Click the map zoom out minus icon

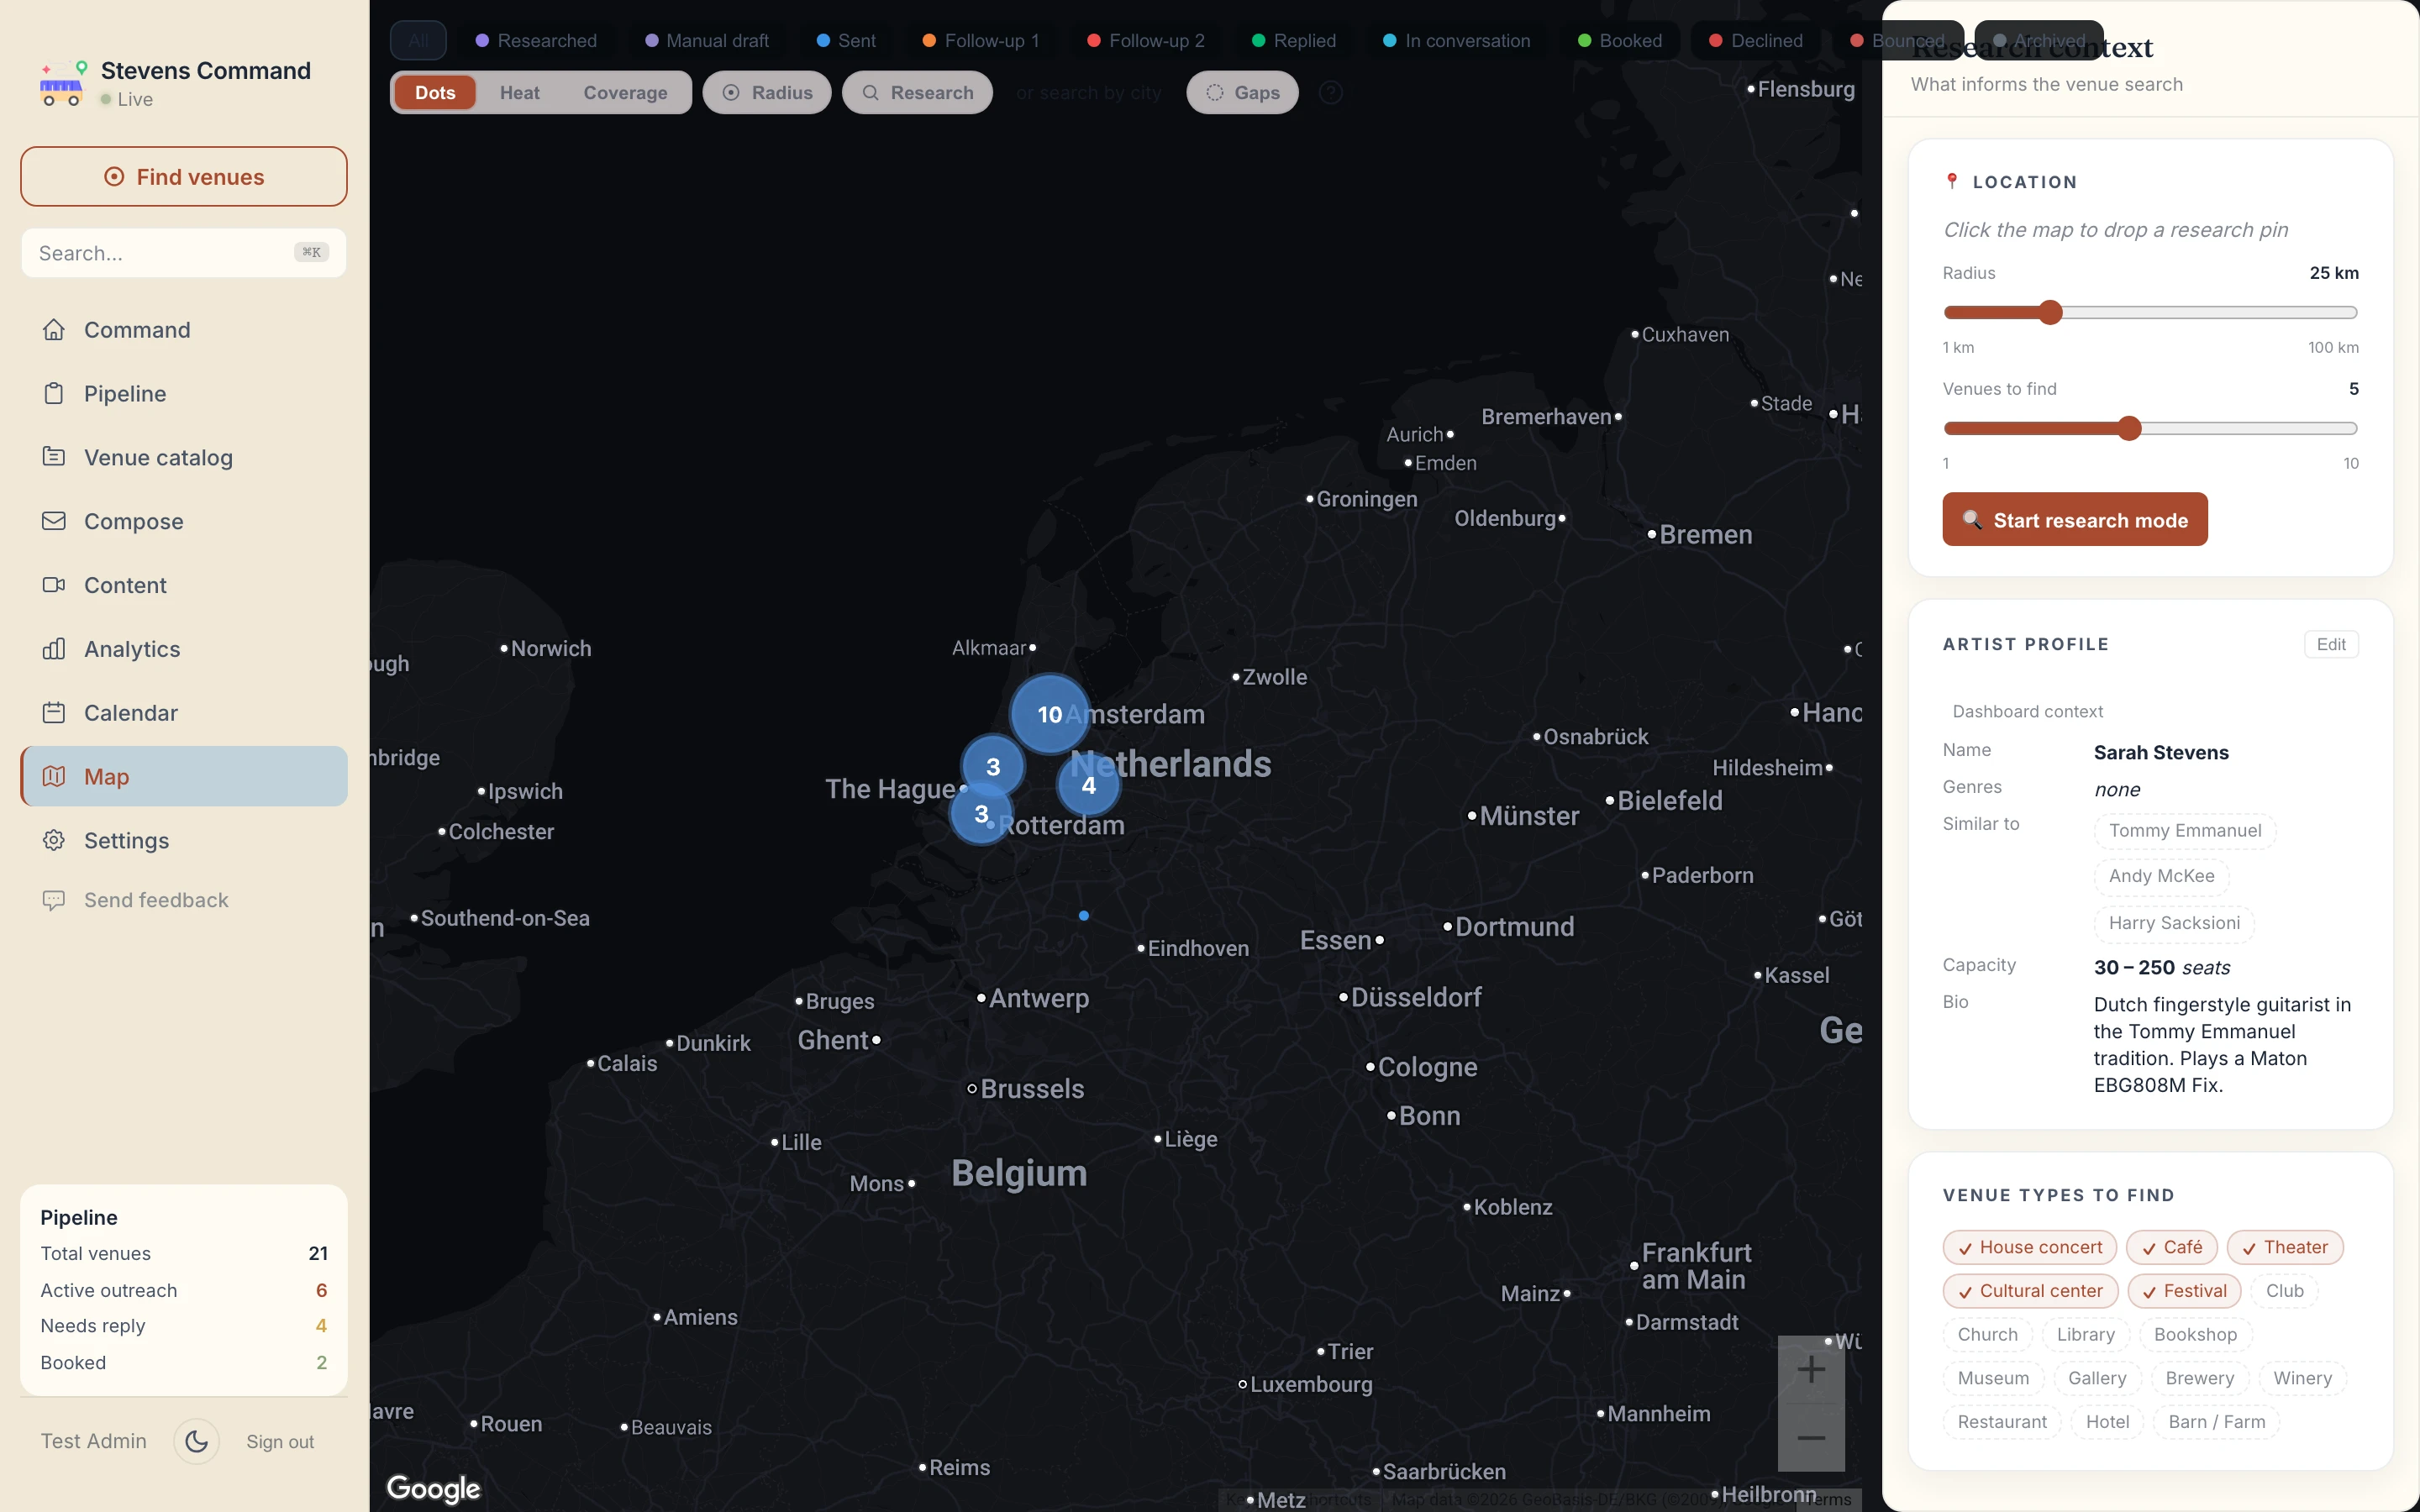[1811, 1438]
